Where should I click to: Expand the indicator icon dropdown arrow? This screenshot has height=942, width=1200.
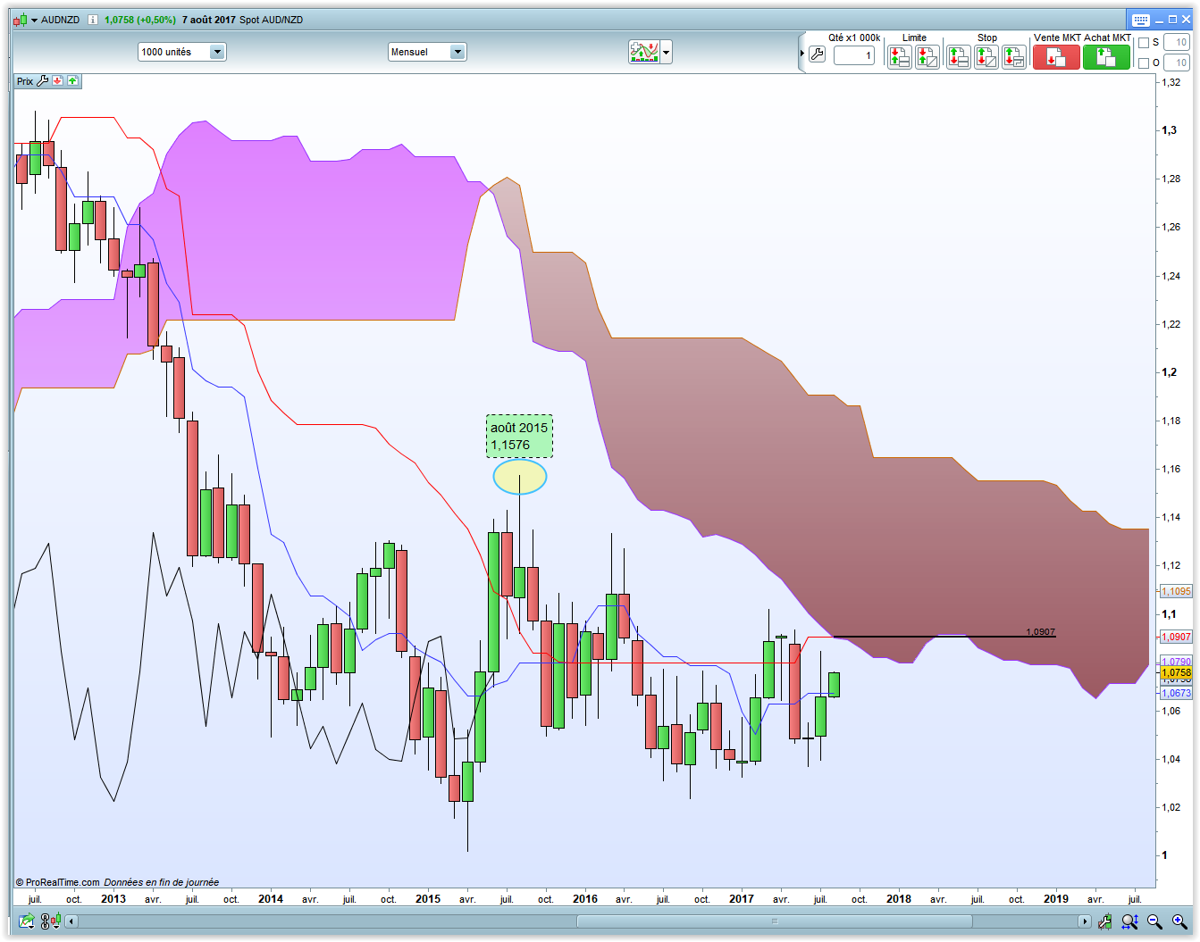click(667, 53)
